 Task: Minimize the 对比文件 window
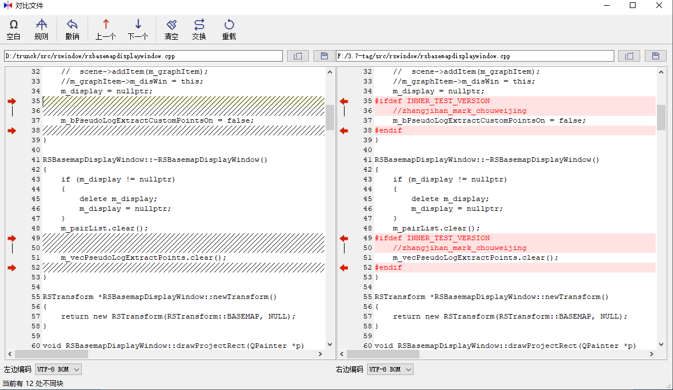[x=607, y=6]
